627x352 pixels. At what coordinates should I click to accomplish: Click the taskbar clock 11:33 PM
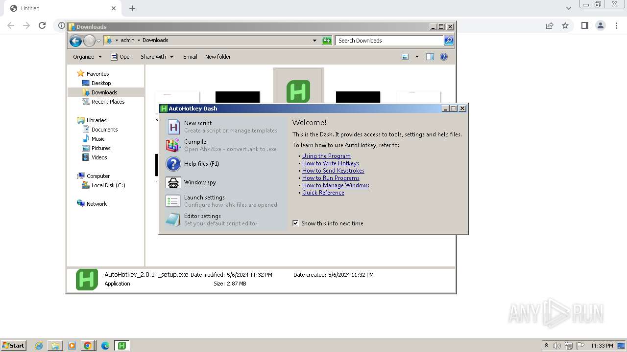(602, 346)
